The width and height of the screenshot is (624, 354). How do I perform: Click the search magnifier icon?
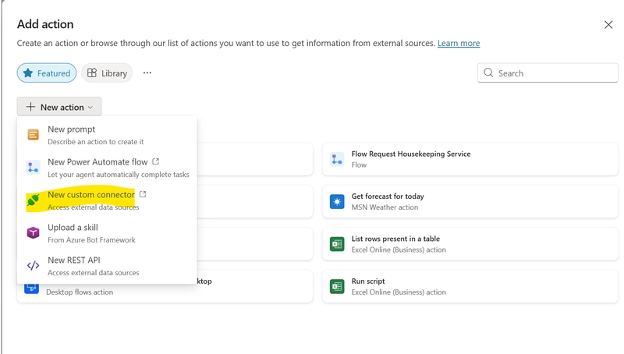[x=488, y=73]
